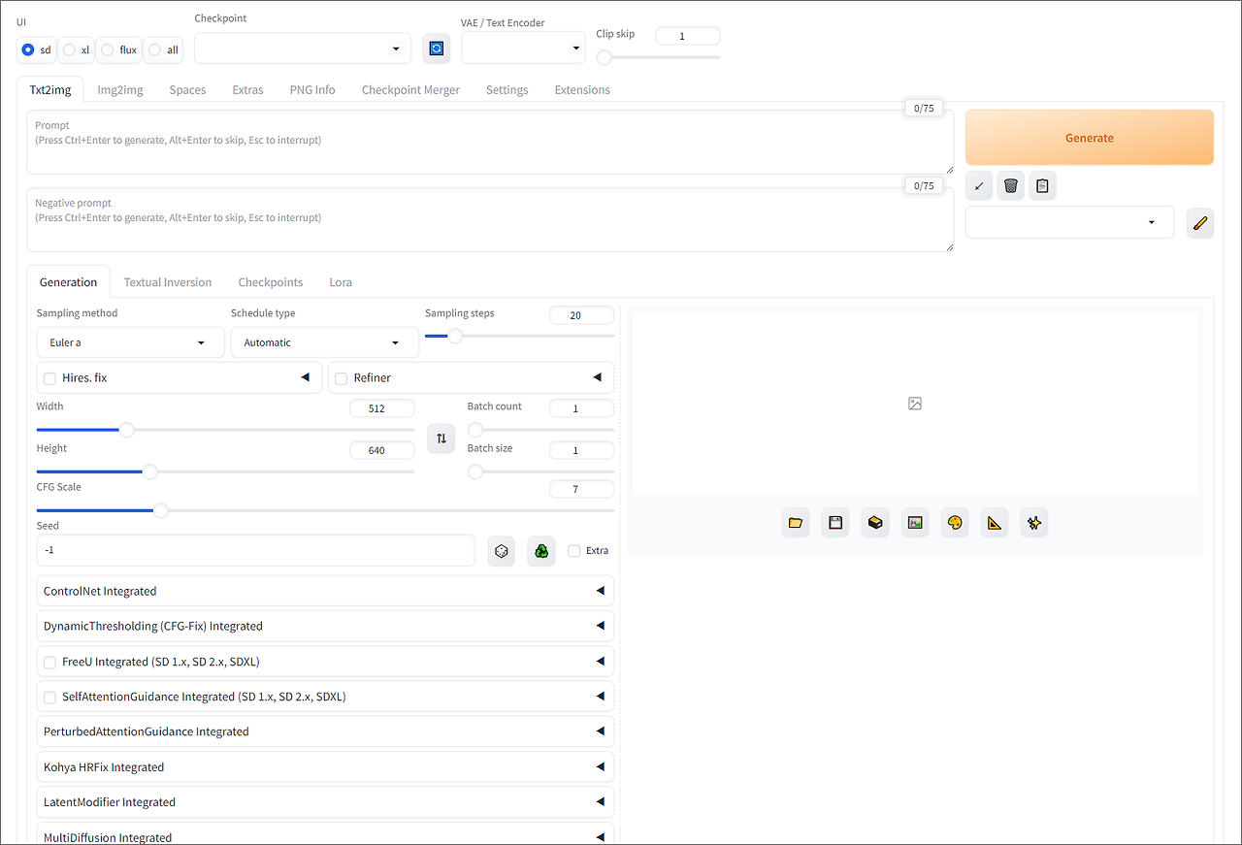Image resolution: width=1242 pixels, height=845 pixels.
Task: Open the VAE / Text Encoder dropdown
Action: click(x=523, y=49)
